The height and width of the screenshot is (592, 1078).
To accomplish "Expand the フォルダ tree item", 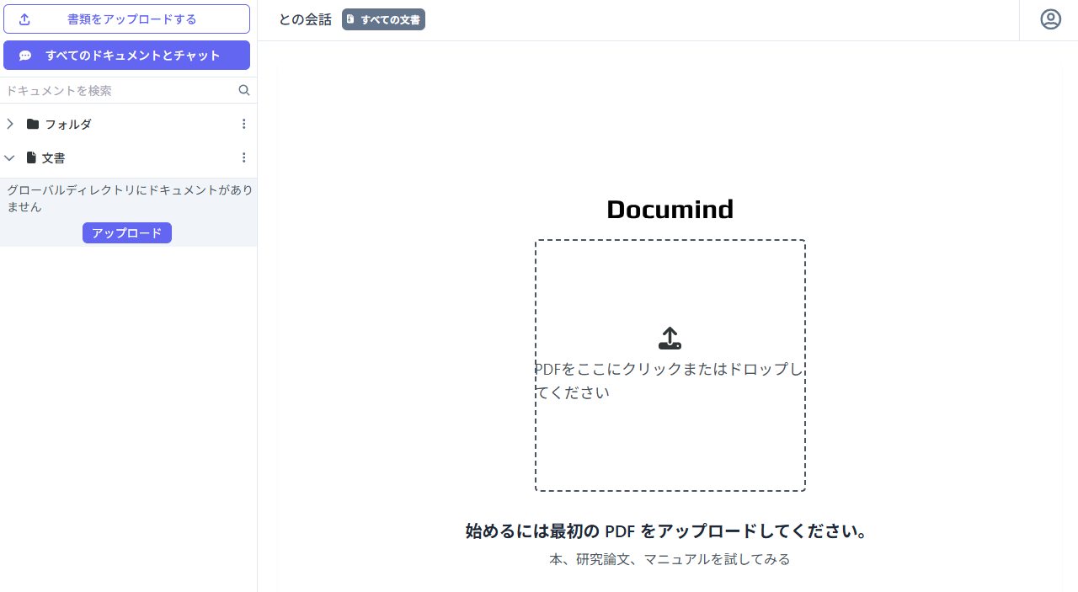I will (10, 124).
